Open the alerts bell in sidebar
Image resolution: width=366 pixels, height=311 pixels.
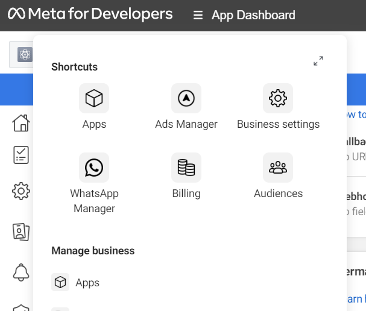coord(21,272)
